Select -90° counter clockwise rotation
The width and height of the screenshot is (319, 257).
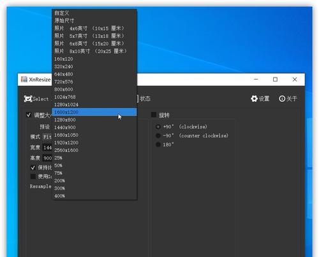coord(158,135)
